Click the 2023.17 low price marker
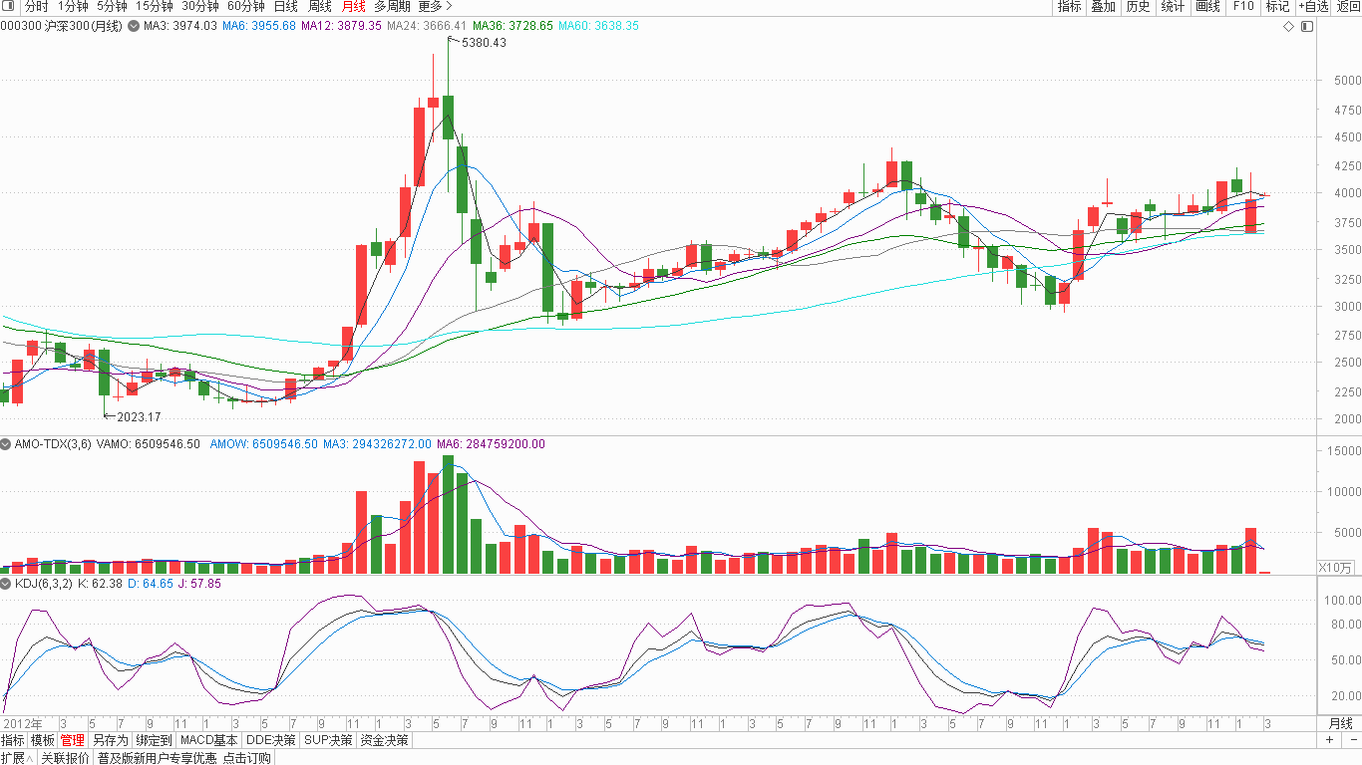 (x=139, y=417)
